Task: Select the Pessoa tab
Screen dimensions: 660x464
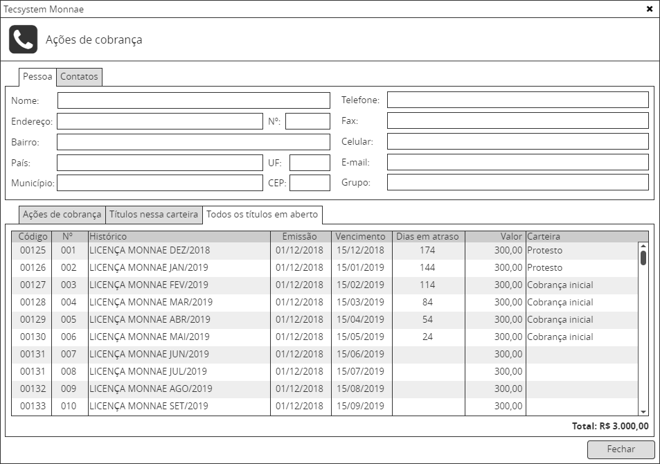Action: (37, 77)
